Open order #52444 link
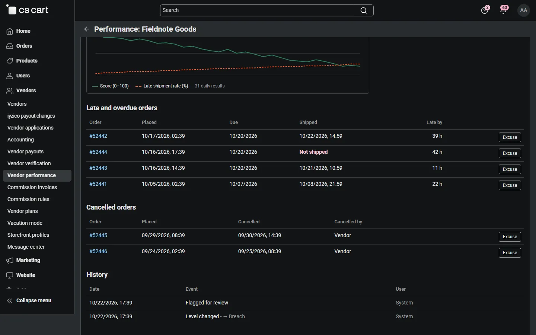Screen dimensions: 536x335 point(98,152)
